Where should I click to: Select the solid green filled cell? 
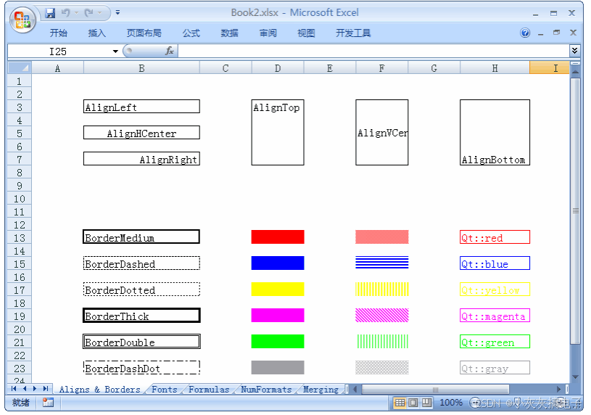pyautogui.click(x=278, y=341)
